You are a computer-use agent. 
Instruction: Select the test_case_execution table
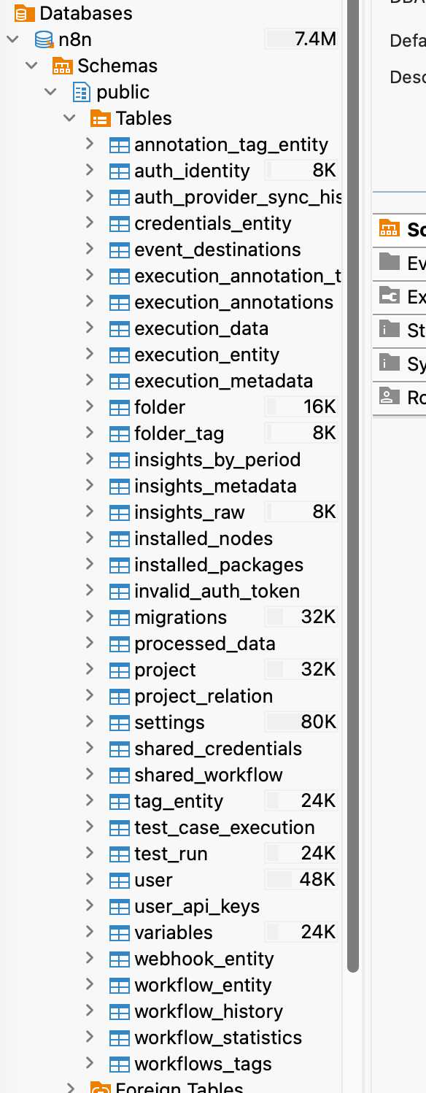(x=225, y=827)
